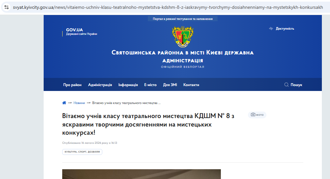330x179 pixels.
Task: Click the camera icon in ФОТО badge
Action: 253,115
